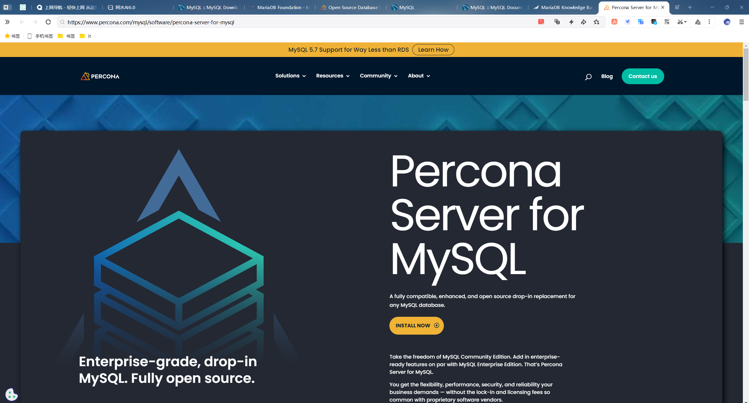Viewport: 749px width, 403px height.
Task: Click the purple bird extension icon
Action: [628, 22]
